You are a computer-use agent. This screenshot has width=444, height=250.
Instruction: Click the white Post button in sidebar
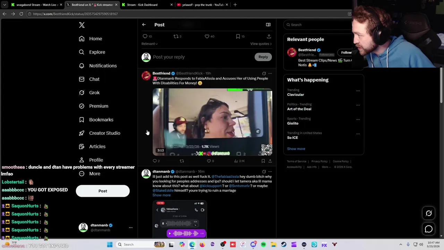point(103,191)
